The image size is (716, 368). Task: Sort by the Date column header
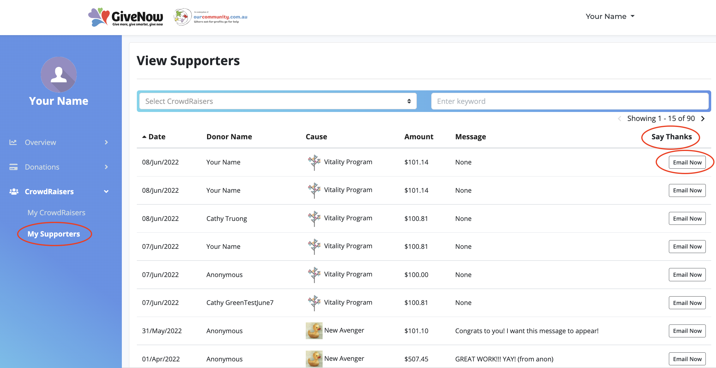(157, 137)
